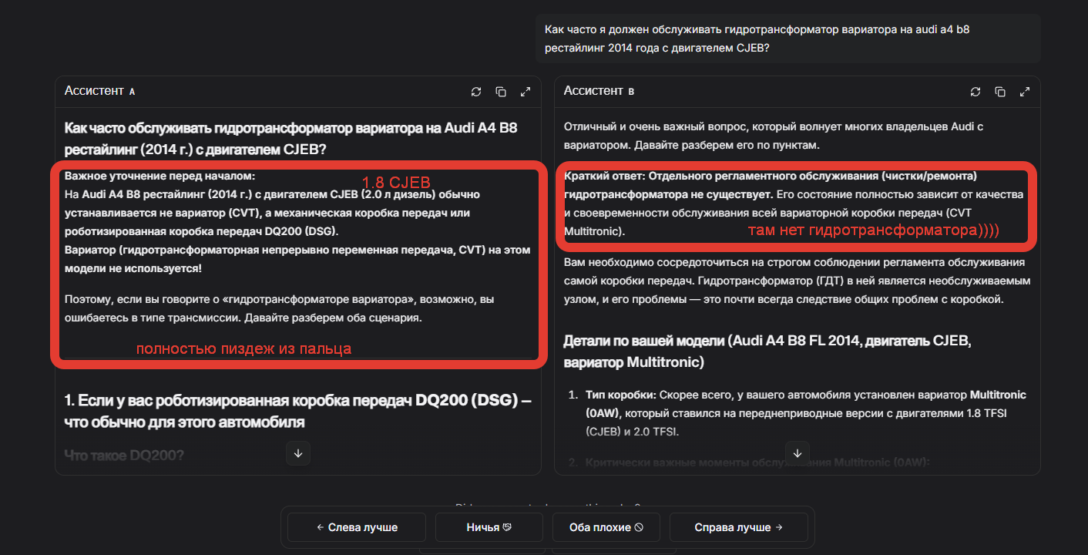Screen dimensions: 1088x555
Task: Maximize the Assistant B response panel
Action: tap(1025, 92)
